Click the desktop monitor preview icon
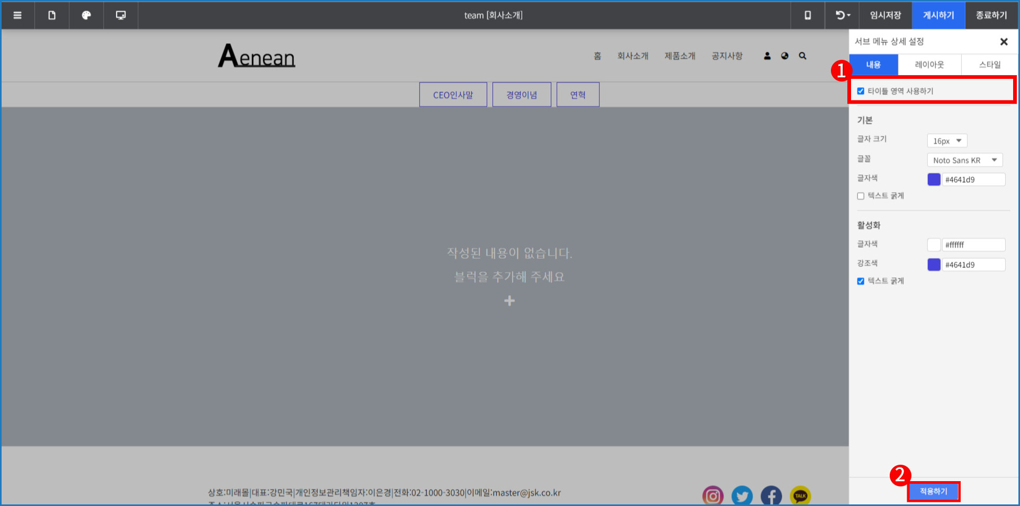The image size is (1020, 506). point(121,15)
